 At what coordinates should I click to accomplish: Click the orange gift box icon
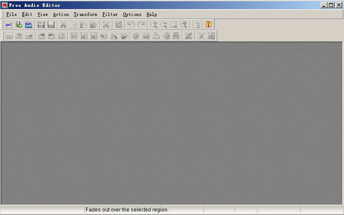[209, 25]
